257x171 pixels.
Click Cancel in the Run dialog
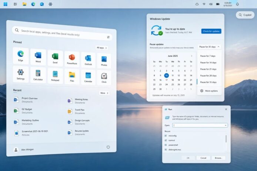point(203,158)
